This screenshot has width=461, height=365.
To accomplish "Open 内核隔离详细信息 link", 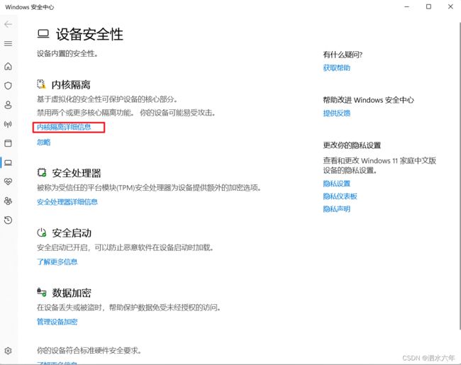I will tap(64, 127).
